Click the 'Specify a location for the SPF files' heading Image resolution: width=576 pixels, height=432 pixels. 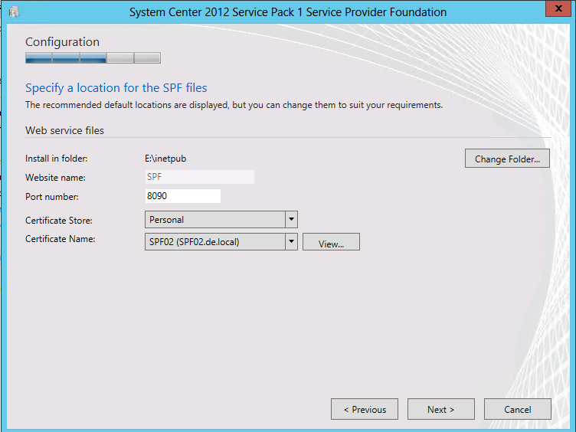116,88
